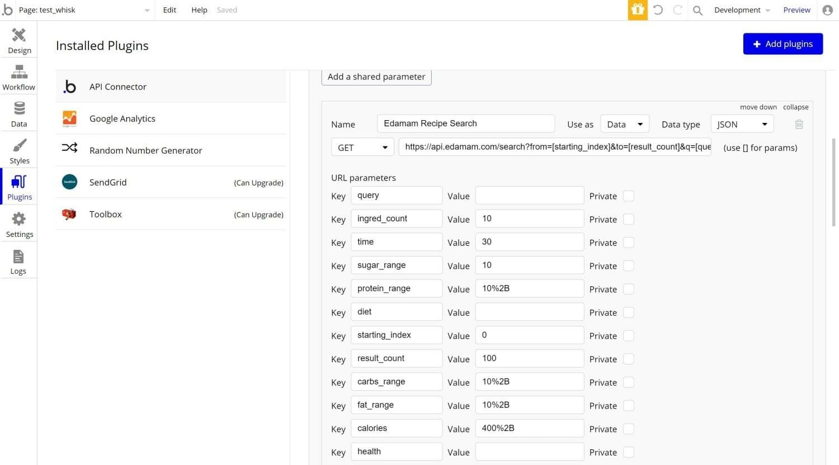This screenshot has width=839, height=465.
Task: Click the Edamam Recipe Search name field
Action: [465, 124]
